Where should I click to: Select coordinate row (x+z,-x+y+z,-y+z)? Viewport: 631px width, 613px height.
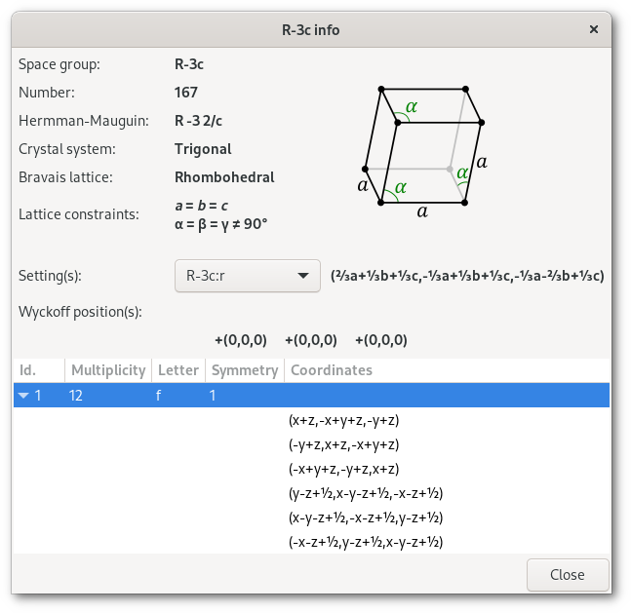[344, 420]
